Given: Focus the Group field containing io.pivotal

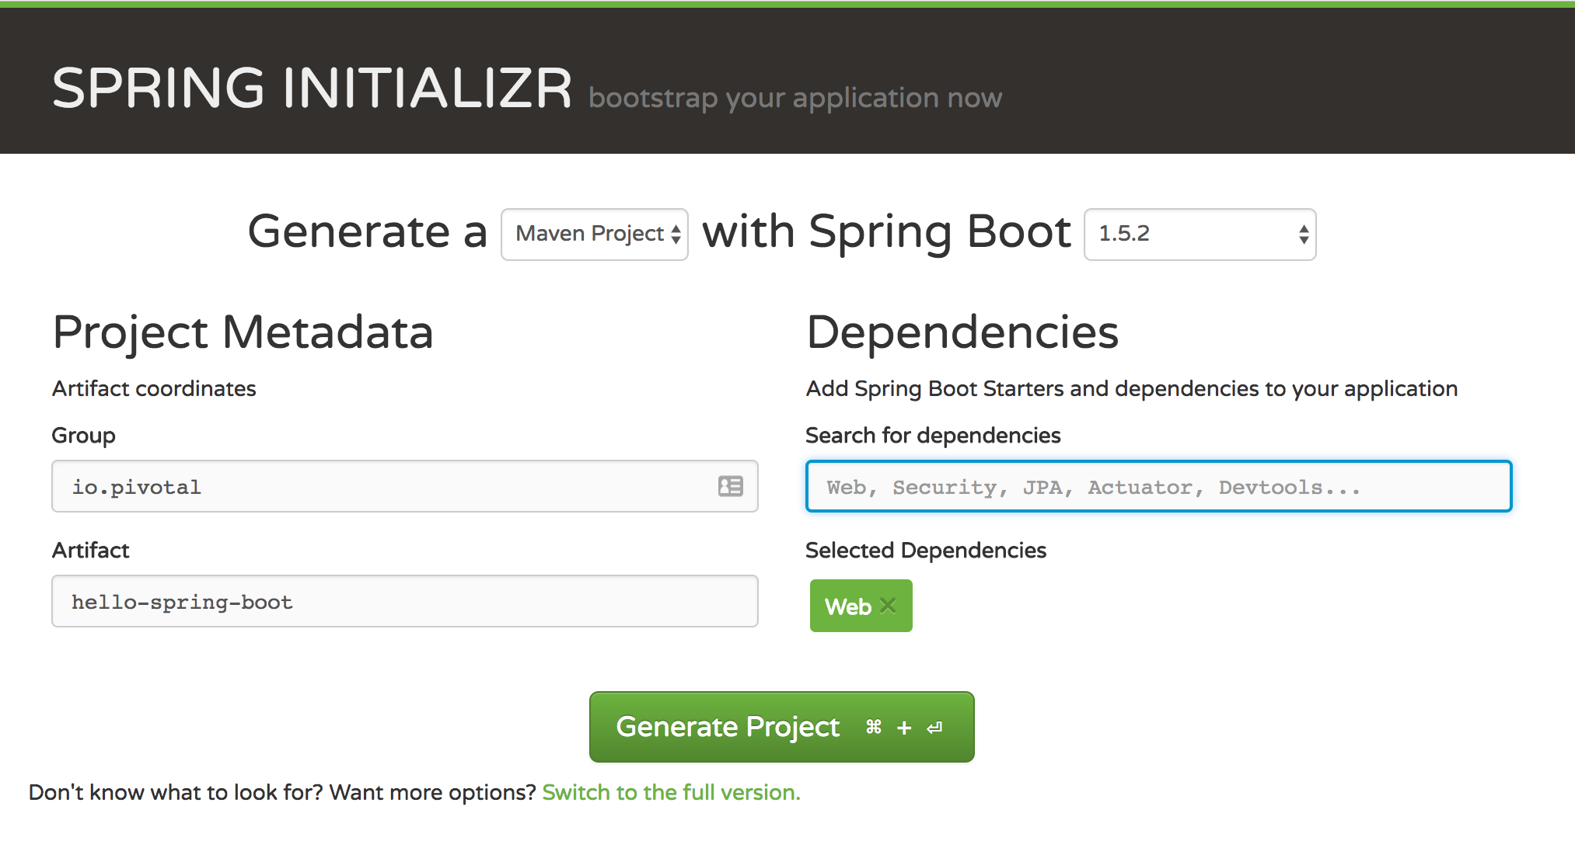Looking at the screenshot, I should tap(405, 486).
